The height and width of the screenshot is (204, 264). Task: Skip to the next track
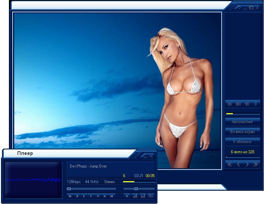(x=105, y=196)
